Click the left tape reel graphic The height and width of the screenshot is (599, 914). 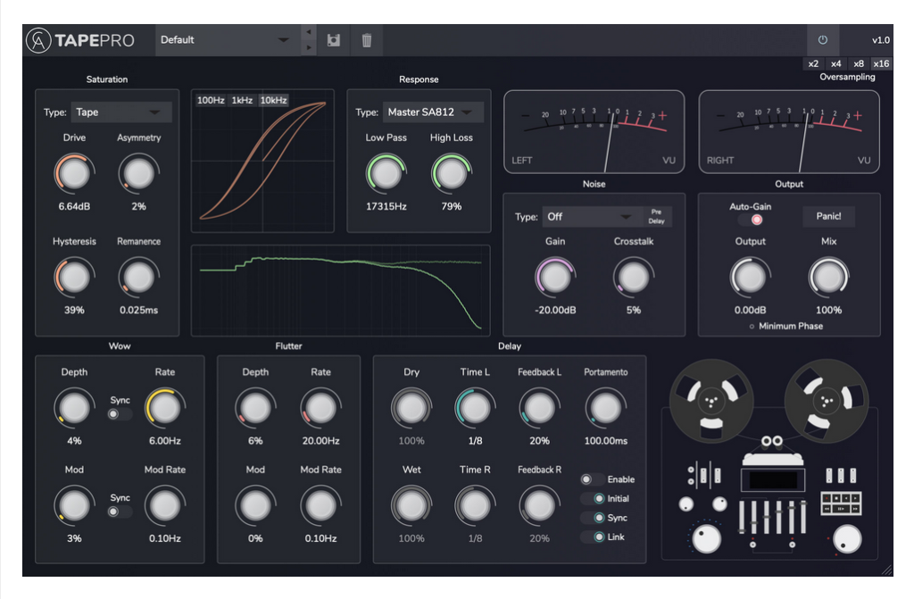(711, 401)
